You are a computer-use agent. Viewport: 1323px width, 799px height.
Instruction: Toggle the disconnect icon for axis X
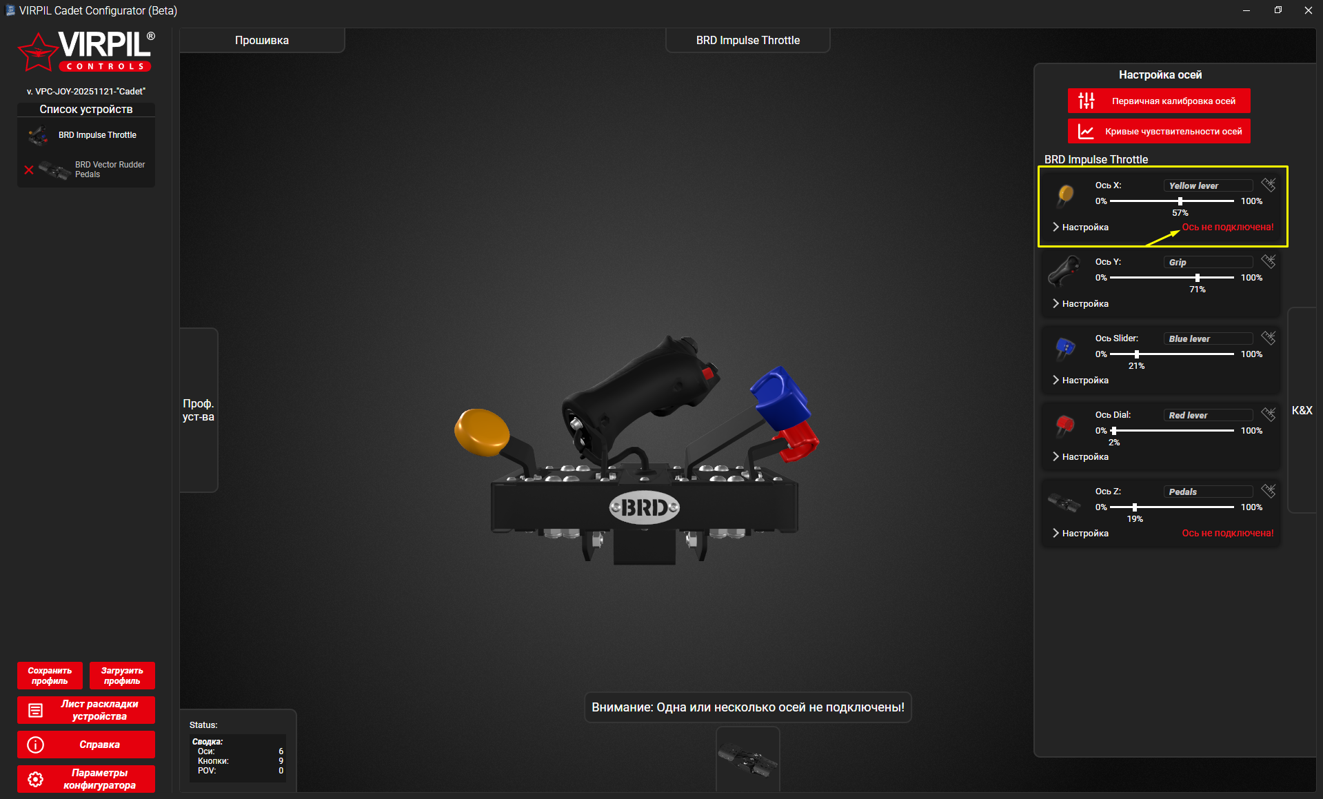1268,185
